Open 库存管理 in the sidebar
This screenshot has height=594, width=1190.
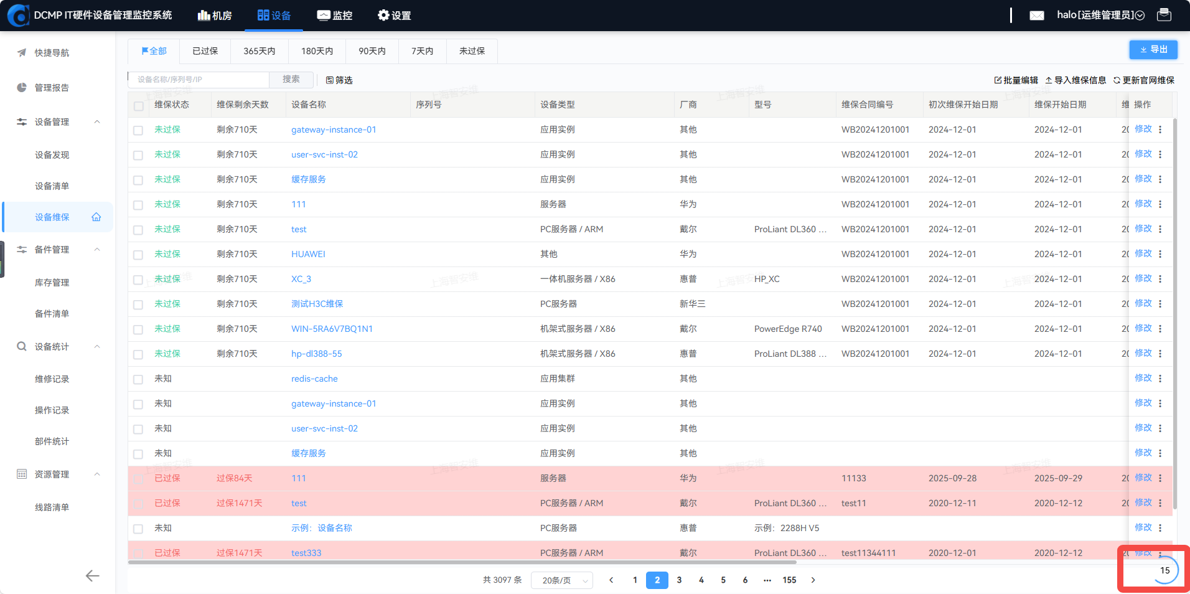(x=52, y=283)
